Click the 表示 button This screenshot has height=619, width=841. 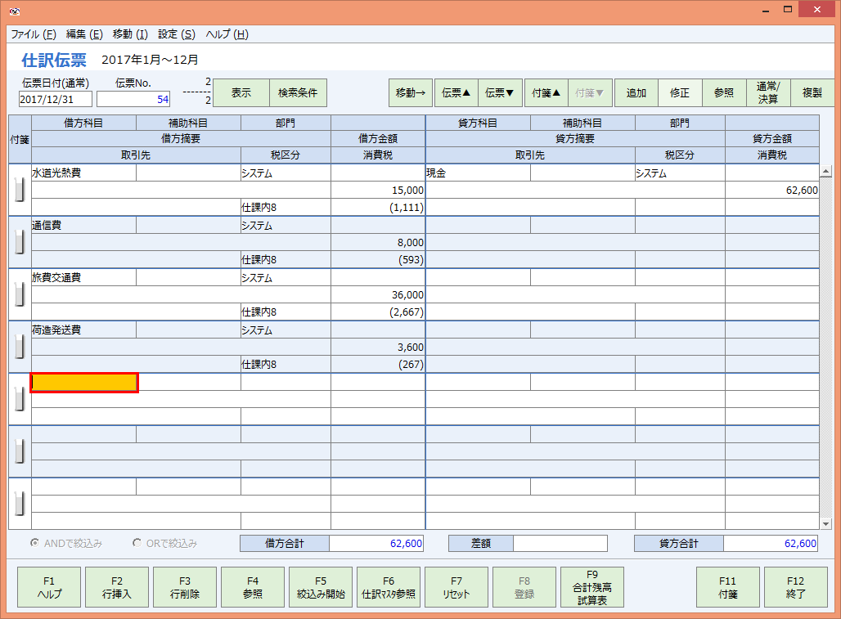241,92
